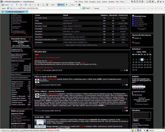
Task: Click the popup-blocker icon in the status bar
Action: (138, 130)
